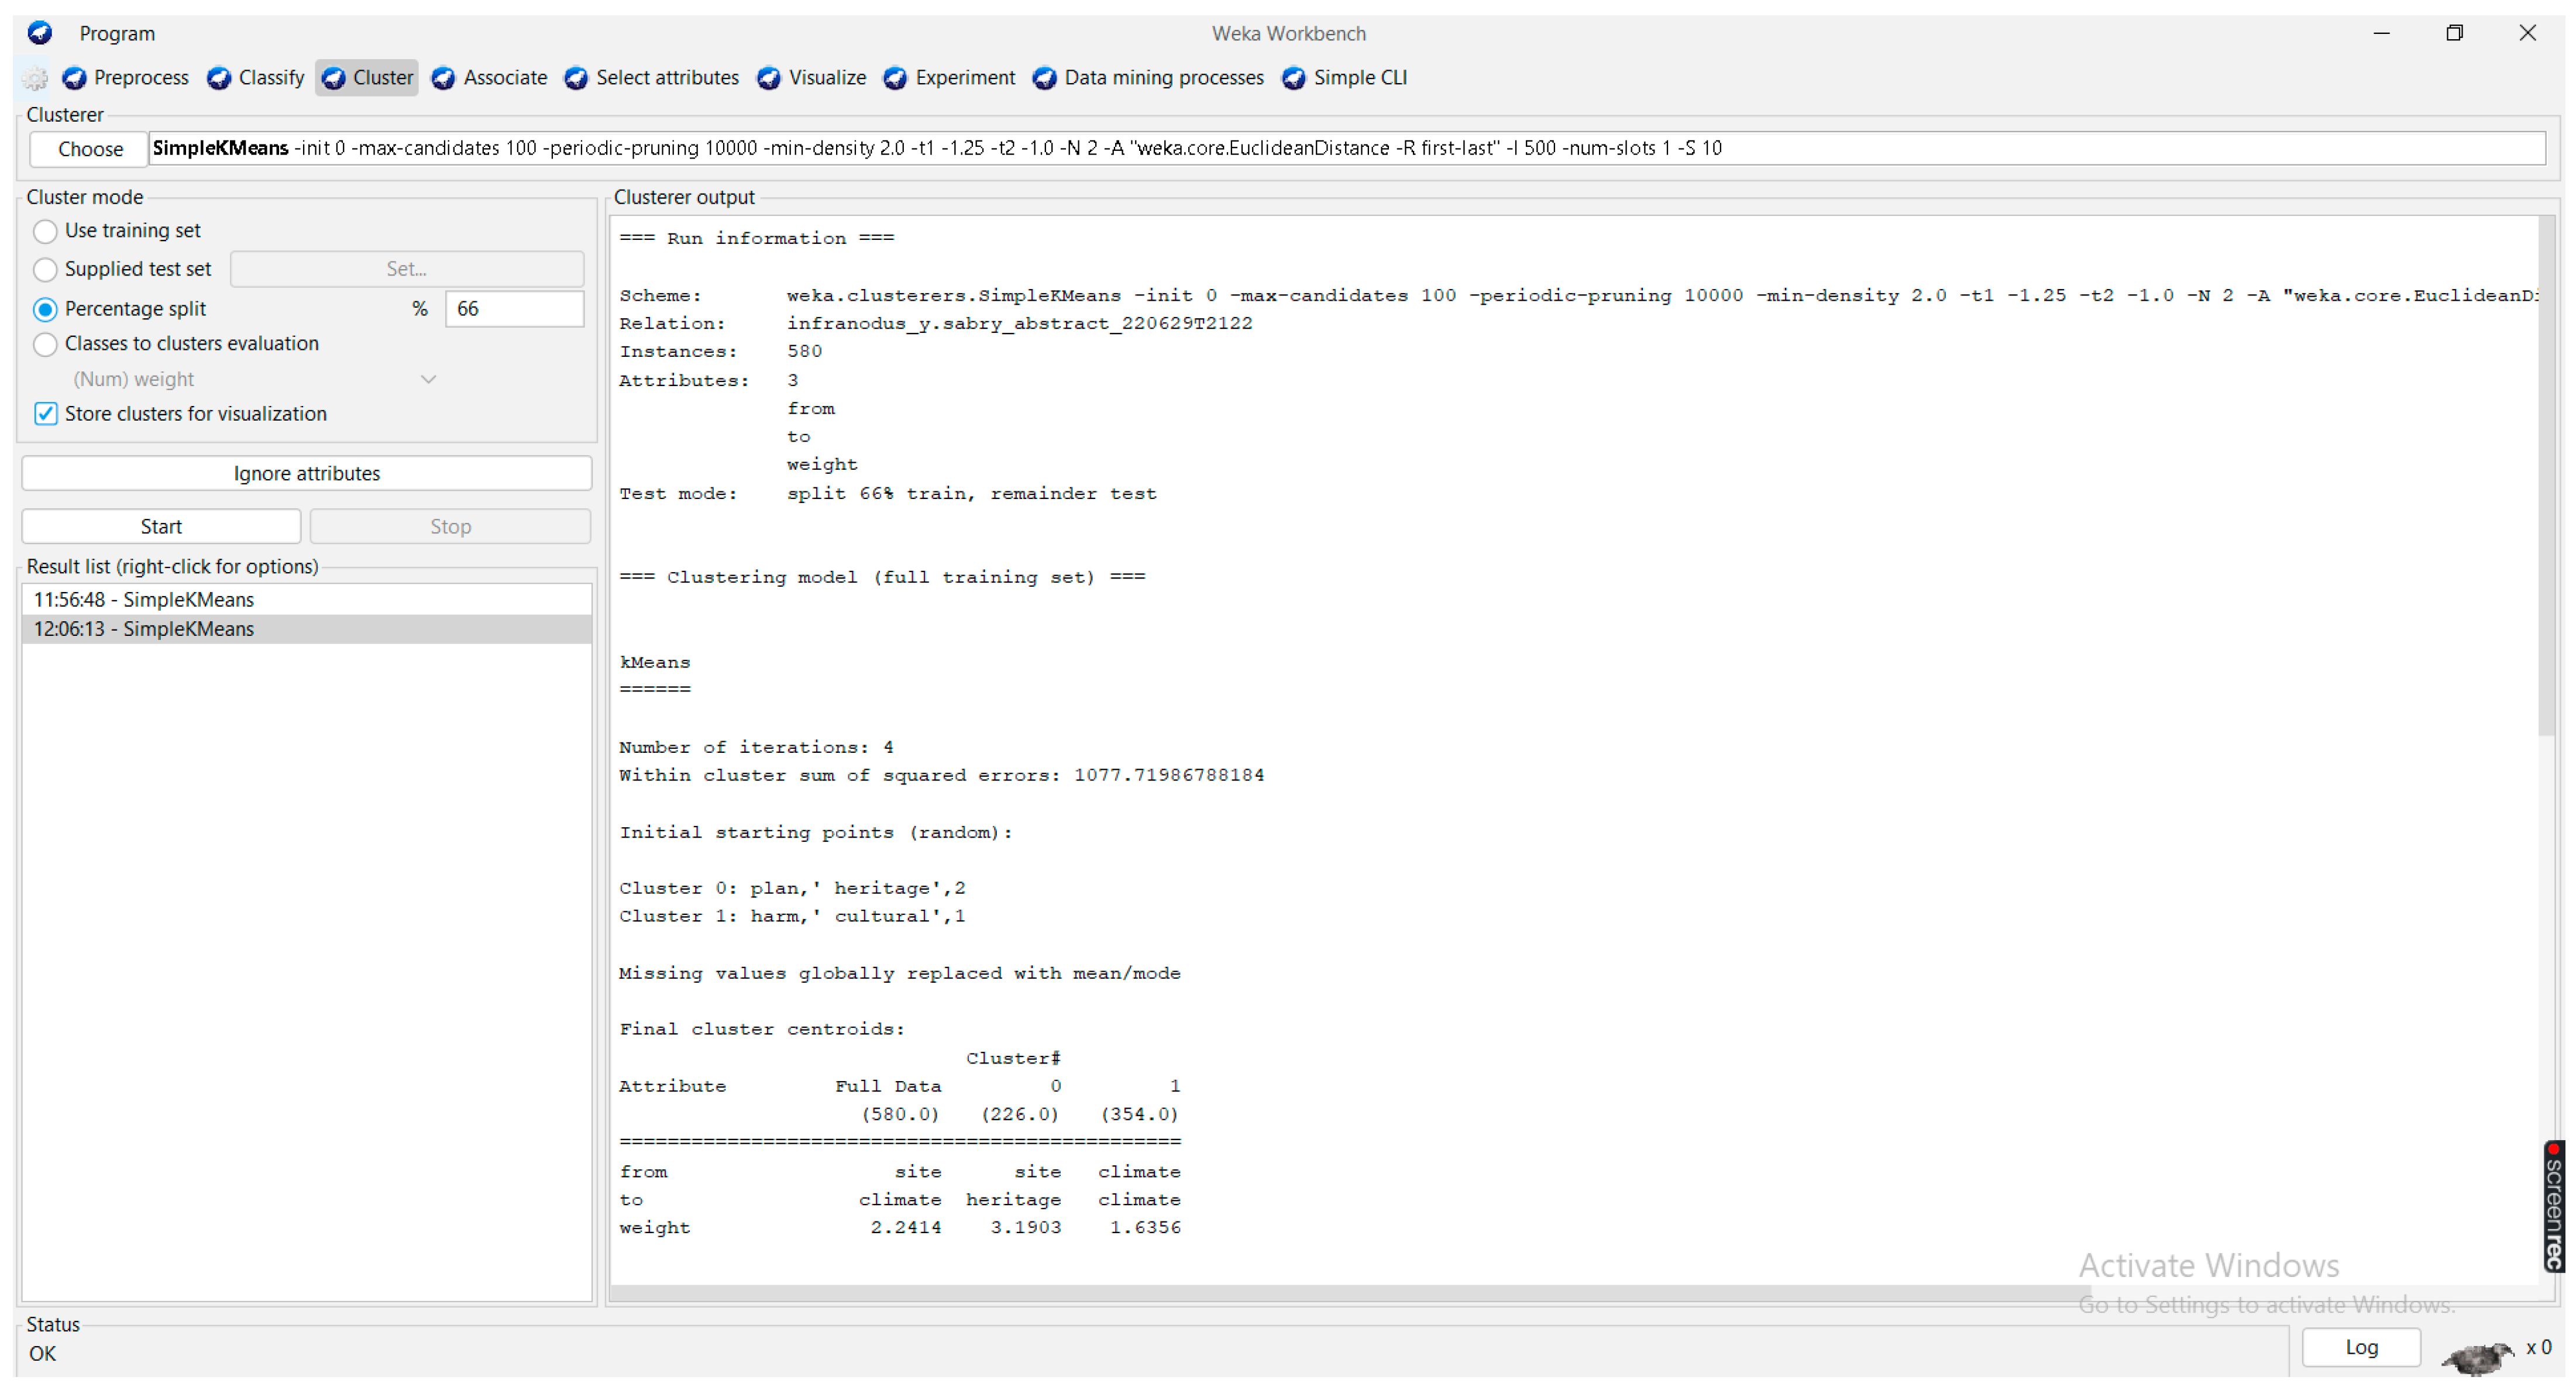Open Choose to pick a different clusterer

(88, 148)
